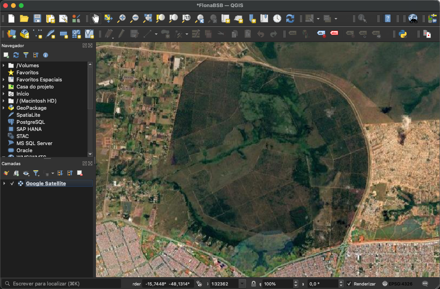Image resolution: width=440 pixels, height=289 pixels.
Task: Open the New Map View icon
Action: [225, 18]
